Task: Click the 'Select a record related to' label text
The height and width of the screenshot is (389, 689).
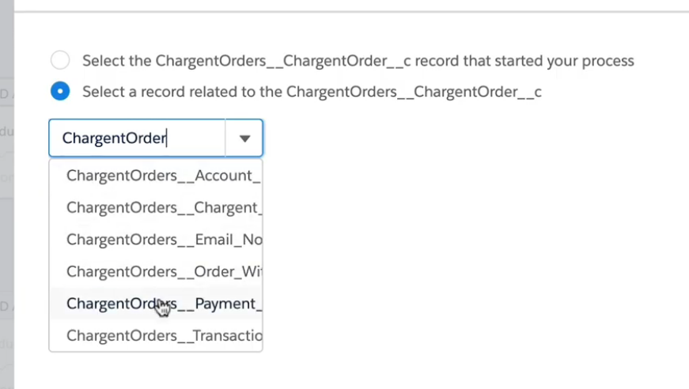Action: [x=312, y=92]
